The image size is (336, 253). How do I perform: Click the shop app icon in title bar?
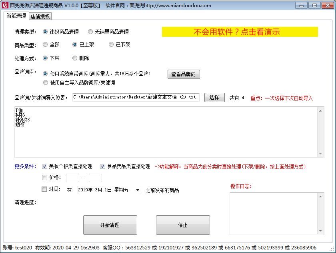(5, 5)
